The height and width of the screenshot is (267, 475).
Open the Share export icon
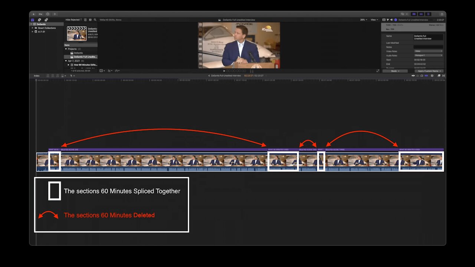coord(442,14)
